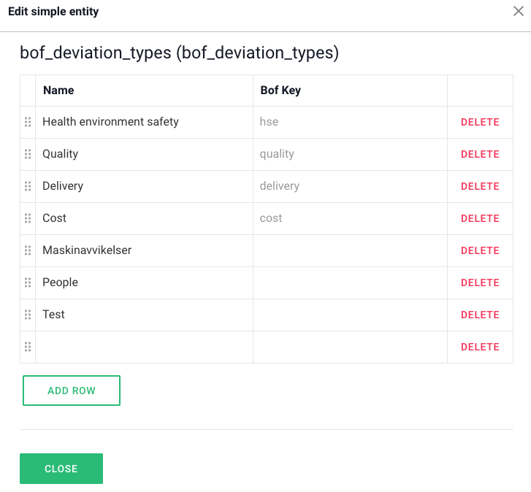
Task: Click drag handle icon beside Cost row
Action: (x=28, y=218)
